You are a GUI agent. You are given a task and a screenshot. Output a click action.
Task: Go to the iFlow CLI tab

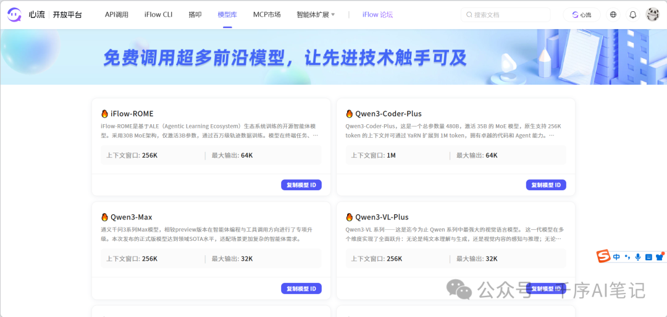158,15
